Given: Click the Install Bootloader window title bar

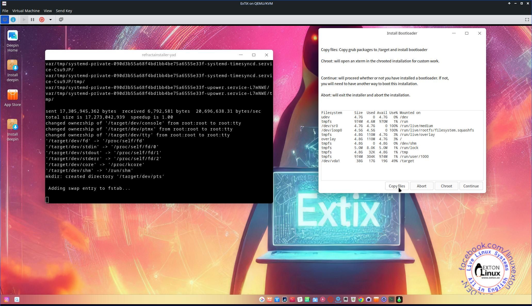Looking at the screenshot, I should pyautogui.click(x=402, y=33).
